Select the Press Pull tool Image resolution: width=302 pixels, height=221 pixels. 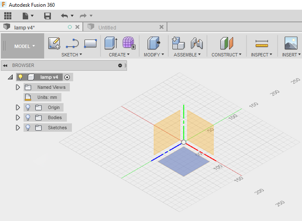(x=154, y=43)
